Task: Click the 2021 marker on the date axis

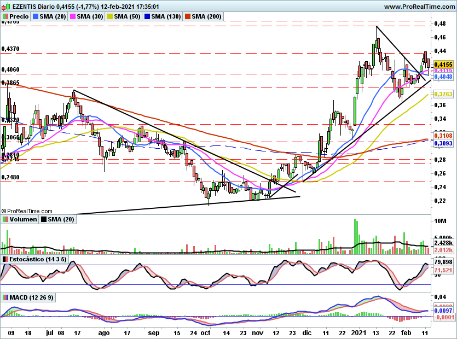Action: tap(360, 332)
